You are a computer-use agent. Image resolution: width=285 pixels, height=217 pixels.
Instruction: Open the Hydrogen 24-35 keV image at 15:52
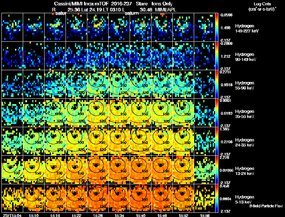tap(183, 141)
